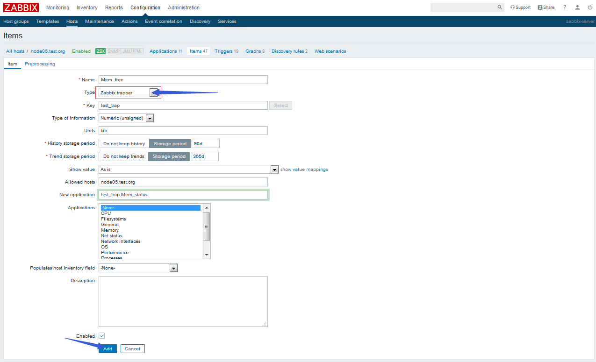Click the Add button
Image resolution: width=596 pixels, height=362 pixels.
pyautogui.click(x=108, y=348)
